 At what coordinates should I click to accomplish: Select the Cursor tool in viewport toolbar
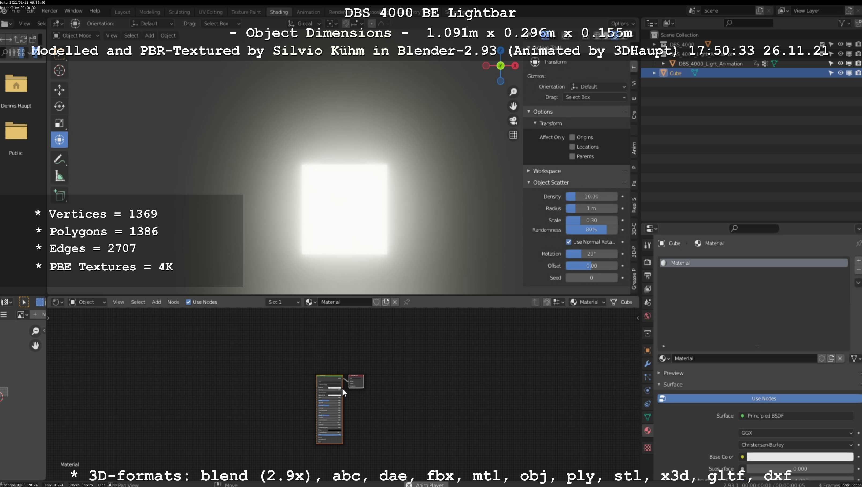pyautogui.click(x=59, y=70)
